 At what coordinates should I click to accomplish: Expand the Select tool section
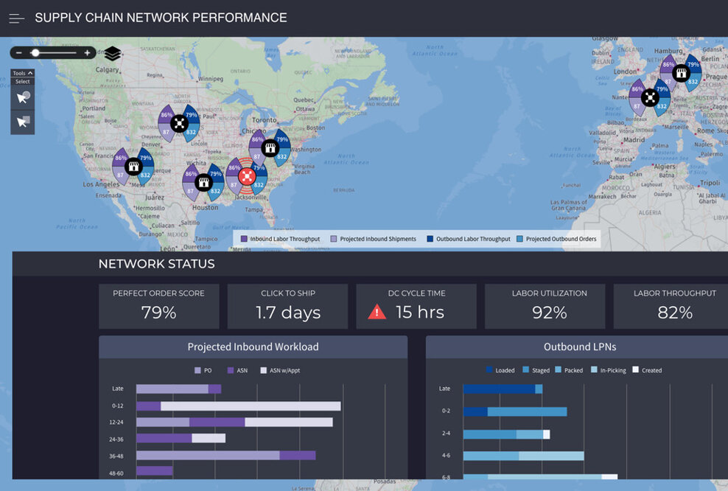pyautogui.click(x=22, y=81)
